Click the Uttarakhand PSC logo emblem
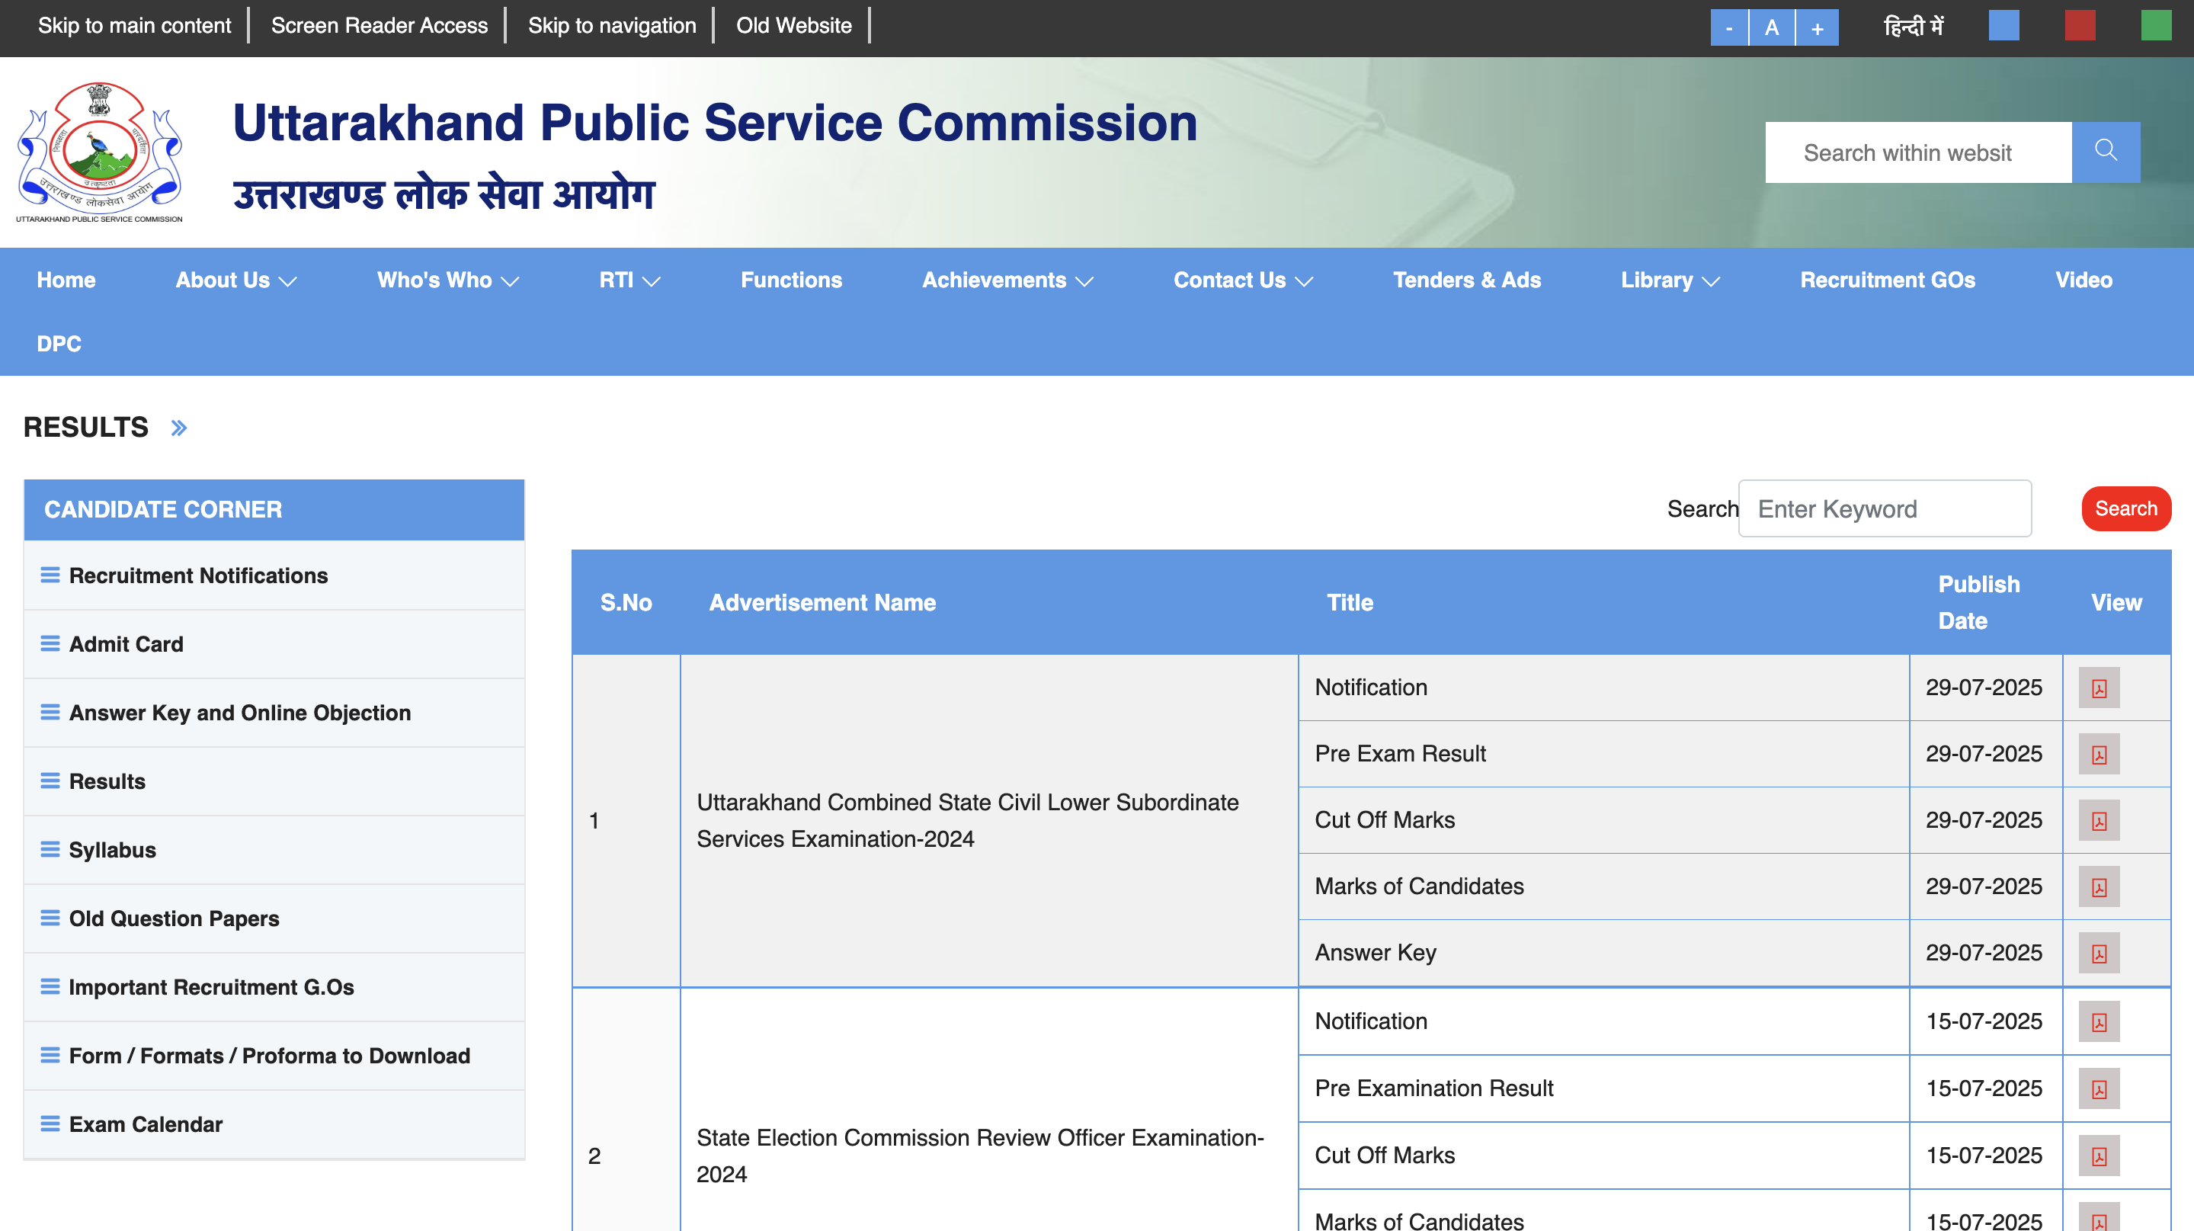Viewport: 2194px width, 1231px height. (x=100, y=152)
